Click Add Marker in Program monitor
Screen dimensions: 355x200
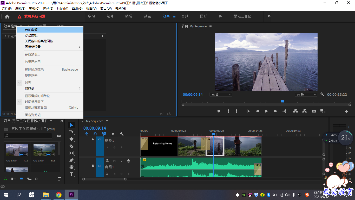[x=219, y=111]
